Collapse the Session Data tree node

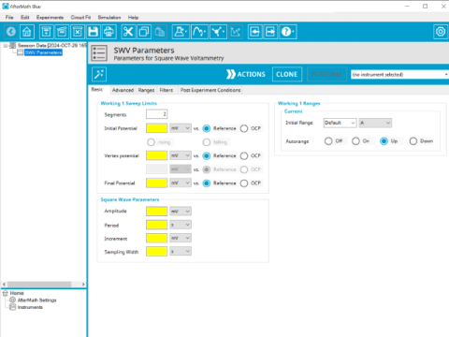pyautogui.click(x=6, y=46)
